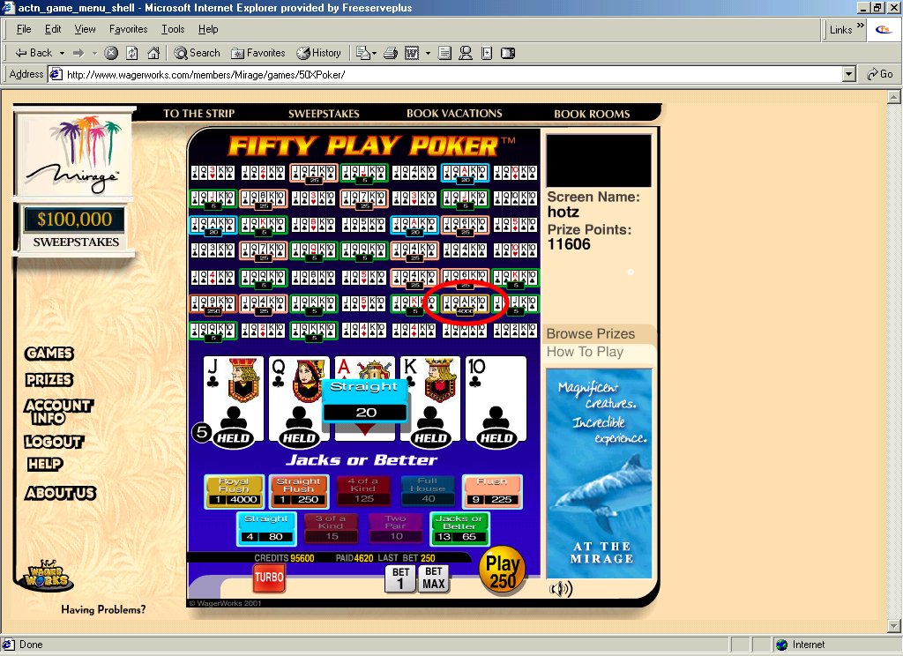Open the PRIZES sidebar link

pyautogui.click(x=49, y=380)
